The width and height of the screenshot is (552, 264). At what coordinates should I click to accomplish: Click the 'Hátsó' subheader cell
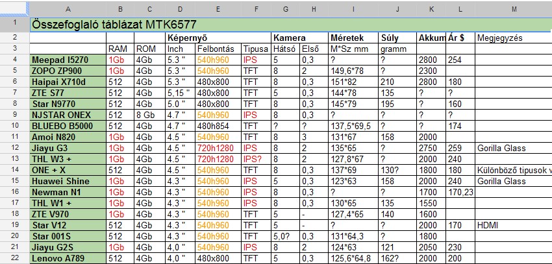pyautogui.click(x=286, y=49)
